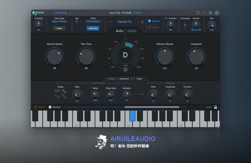
Task: Click the Modulate Pitch knob
Action: (153, 94)
